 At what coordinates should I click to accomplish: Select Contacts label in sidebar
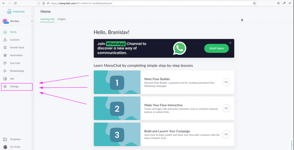pos(15,40)
